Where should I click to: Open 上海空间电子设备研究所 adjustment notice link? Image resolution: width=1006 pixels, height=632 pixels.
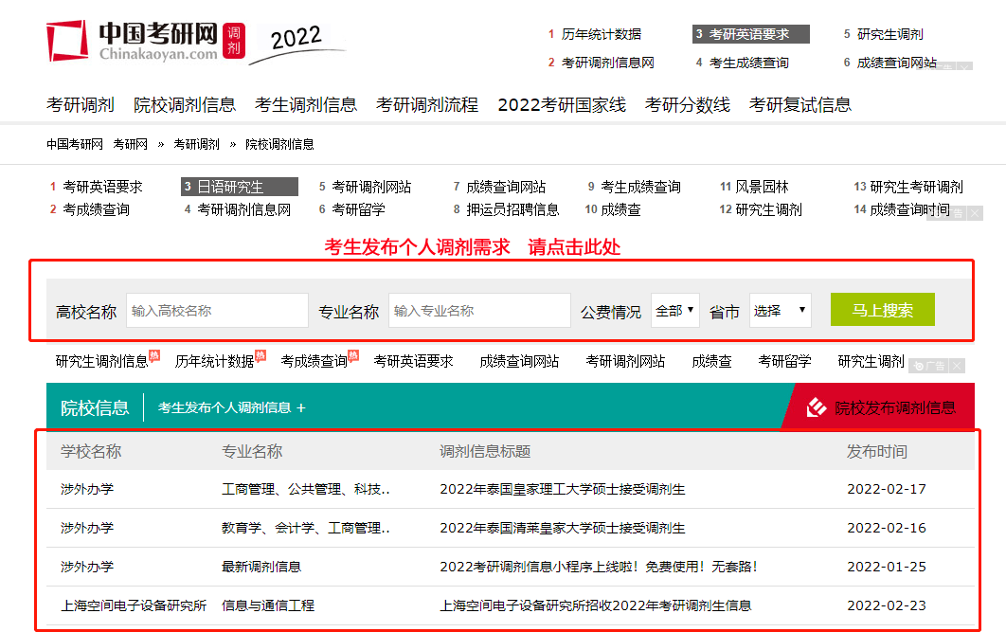coord(595,605)
